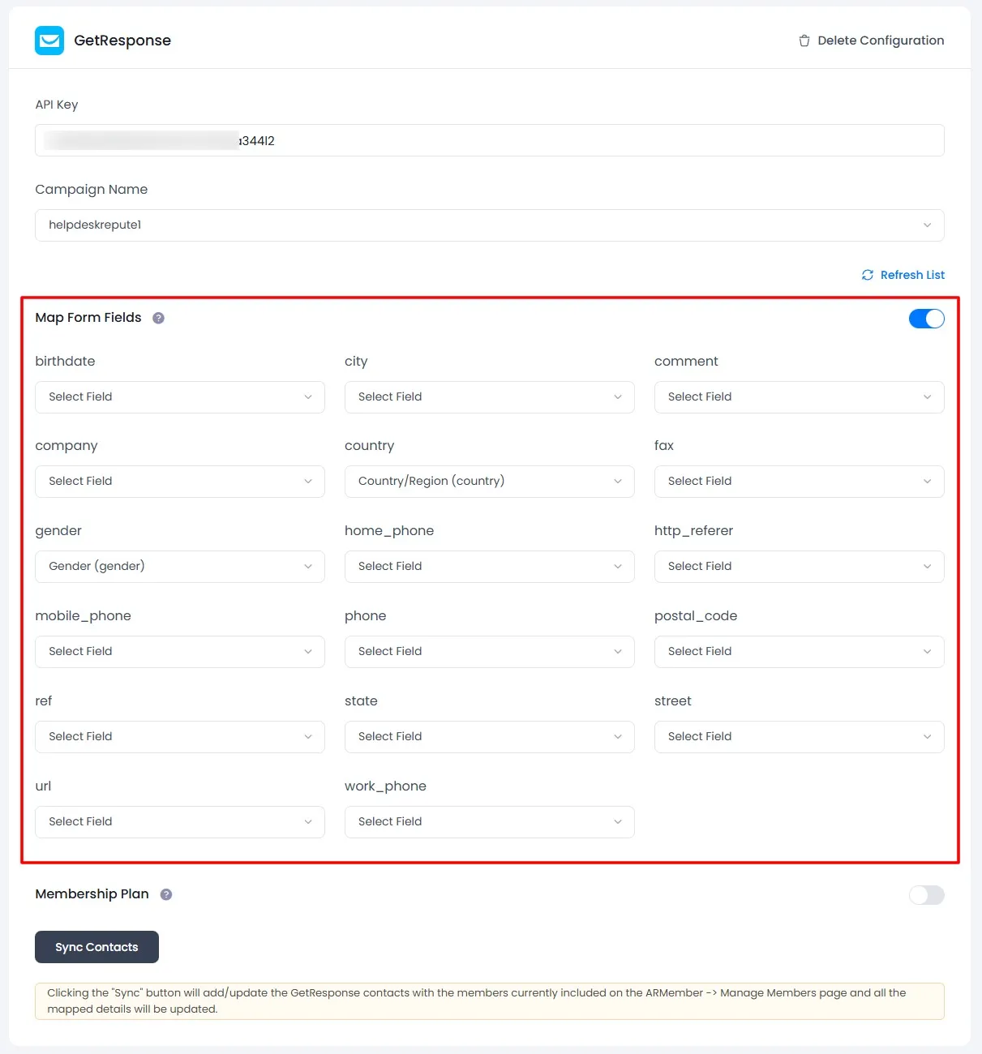Viewport: 982px width, 1054px height.
Task: Open the street mapping dropdown
Action: click(799, 737)
